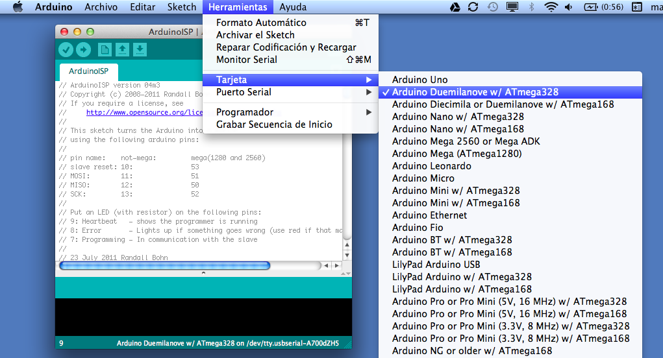Screen dimensions: 663x358
Task: Select checked Arduino Duemilanove w/ ATmega328
Action: [x=510, y=92]
